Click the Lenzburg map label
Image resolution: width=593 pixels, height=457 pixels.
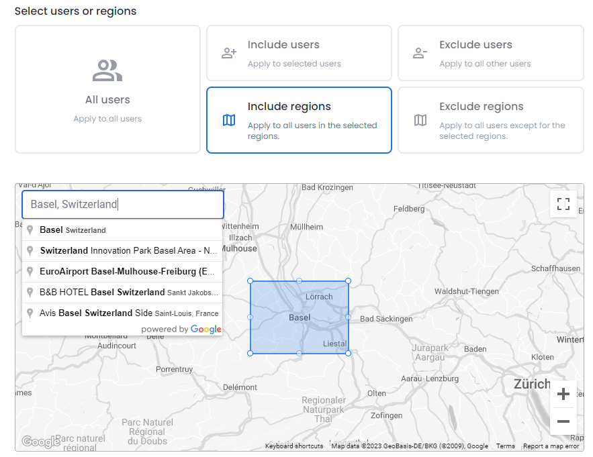coord(442,378)
